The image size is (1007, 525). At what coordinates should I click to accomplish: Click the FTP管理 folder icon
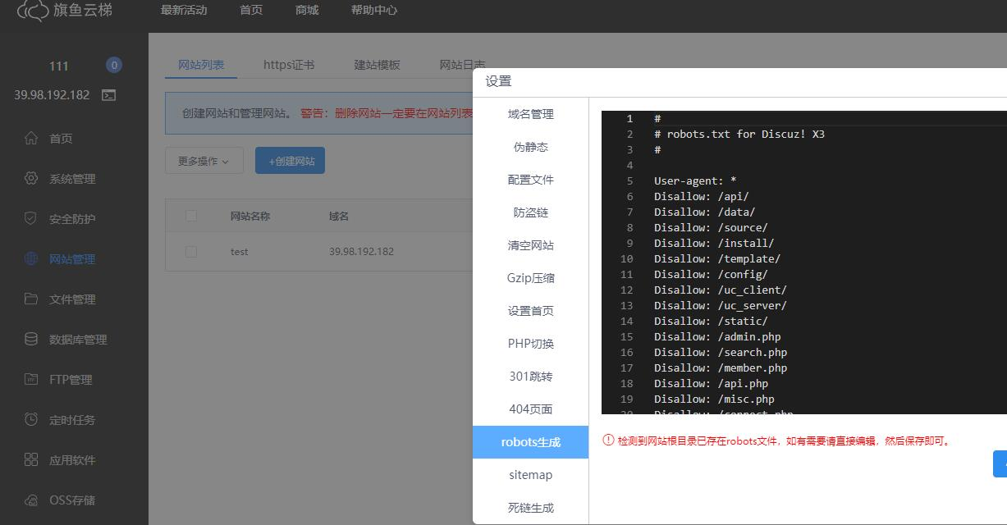[31, 379]
